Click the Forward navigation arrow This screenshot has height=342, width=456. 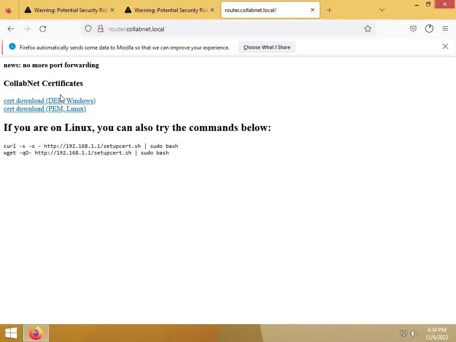[x=27, y=29]
